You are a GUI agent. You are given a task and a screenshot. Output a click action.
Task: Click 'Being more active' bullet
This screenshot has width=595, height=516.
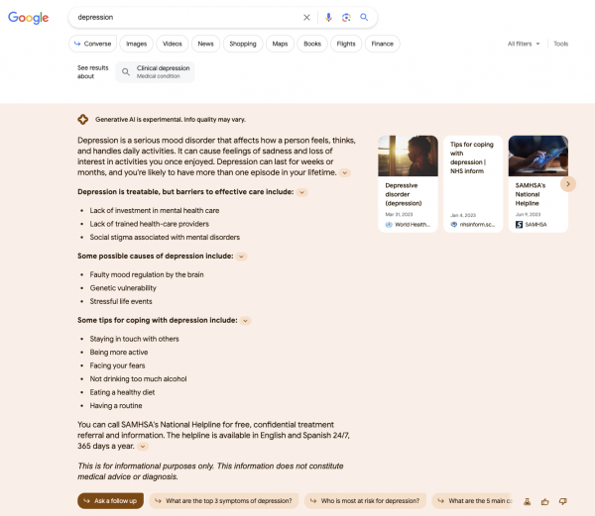tap(119, 353)
